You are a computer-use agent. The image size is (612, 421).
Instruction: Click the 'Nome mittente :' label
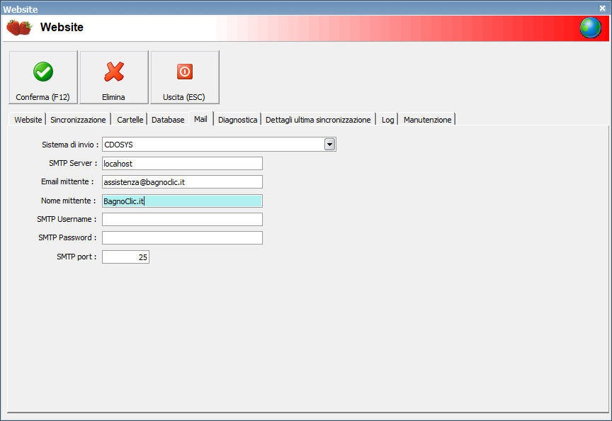(68, 201)
